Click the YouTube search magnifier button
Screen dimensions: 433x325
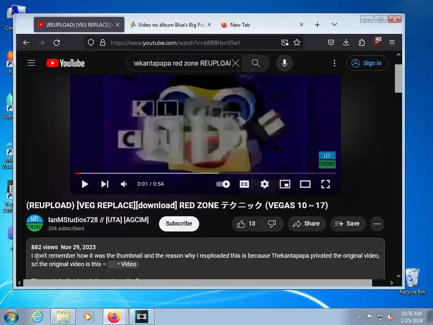(256, 63)
